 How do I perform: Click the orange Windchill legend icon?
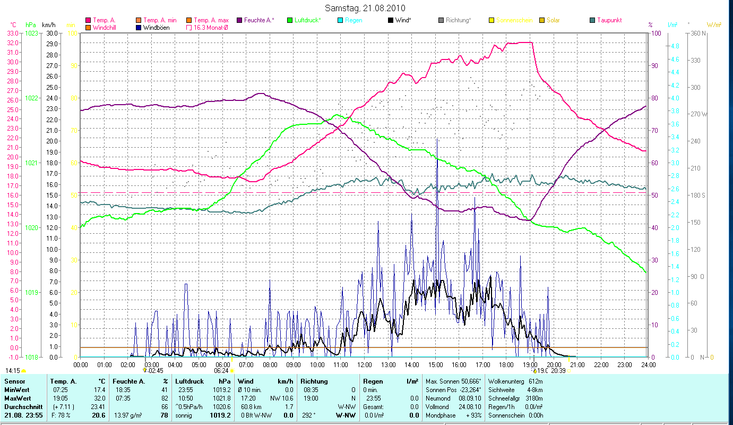point(88,28)
